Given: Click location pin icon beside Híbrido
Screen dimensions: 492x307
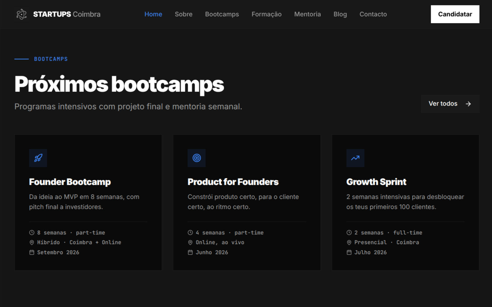Looking at the screenshot, I should [x=32, y=242].
